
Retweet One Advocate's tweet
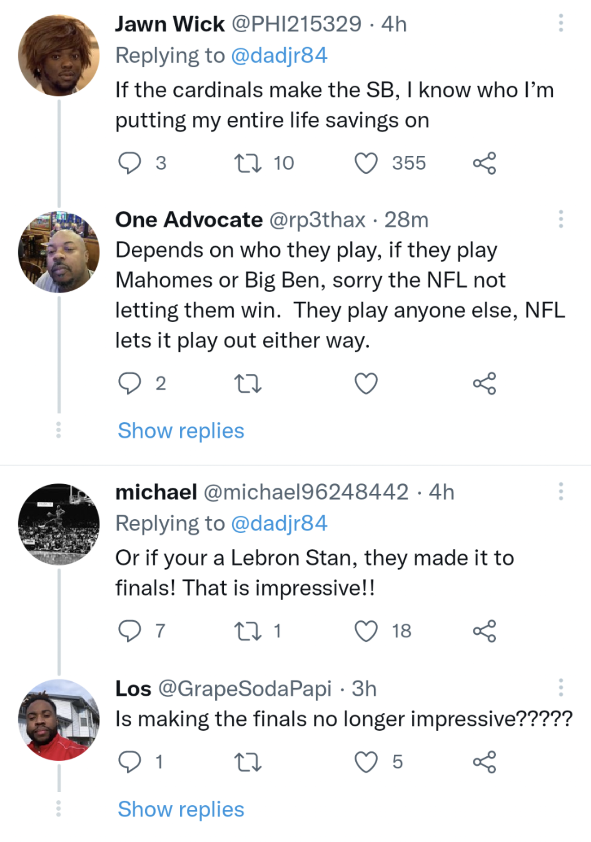[248, 384]
